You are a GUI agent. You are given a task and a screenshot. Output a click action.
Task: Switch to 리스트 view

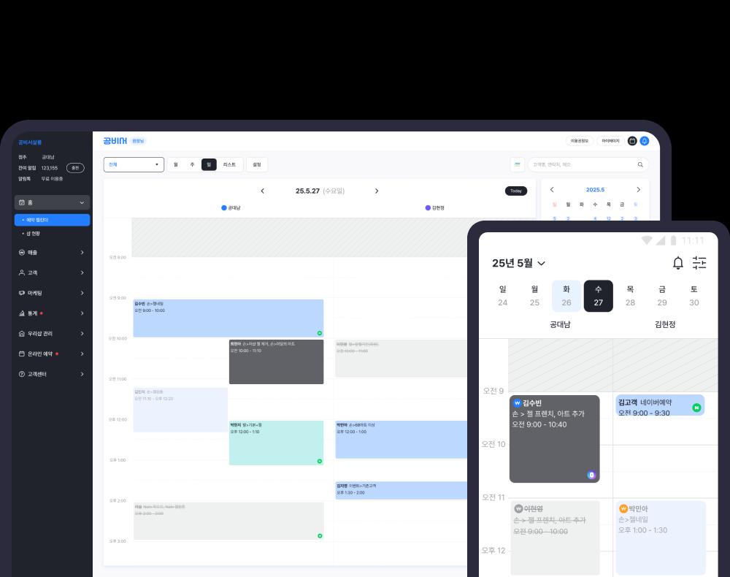pyautogui.click(x=229, y=165)
